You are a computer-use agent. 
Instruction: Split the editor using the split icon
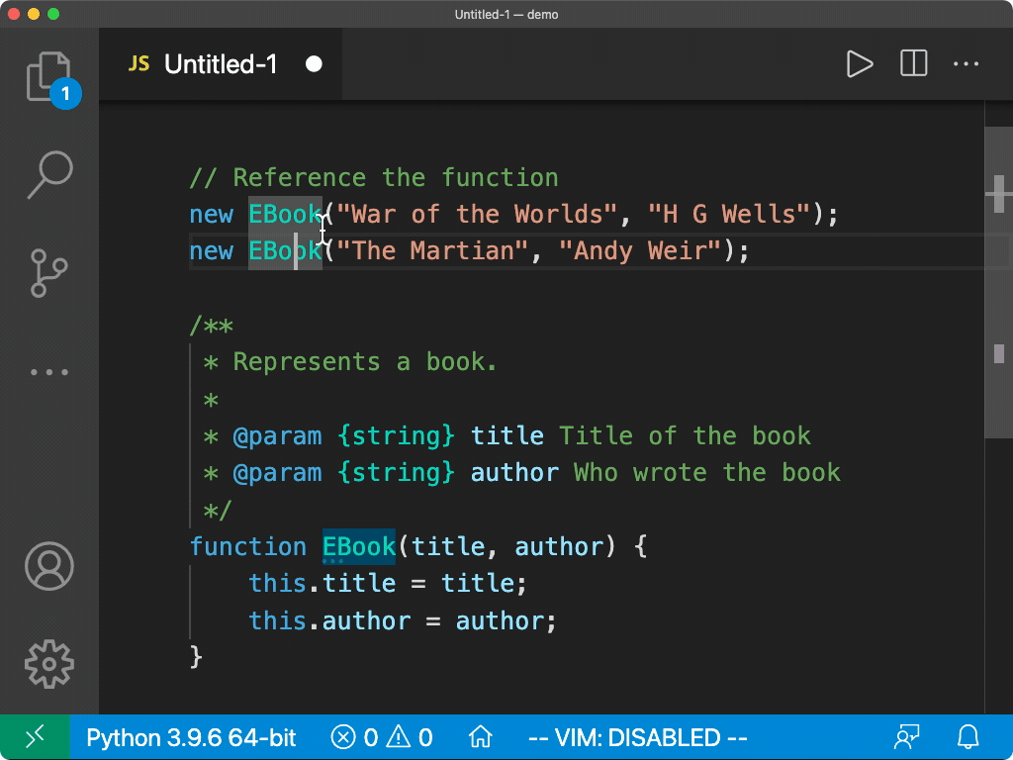911,63
